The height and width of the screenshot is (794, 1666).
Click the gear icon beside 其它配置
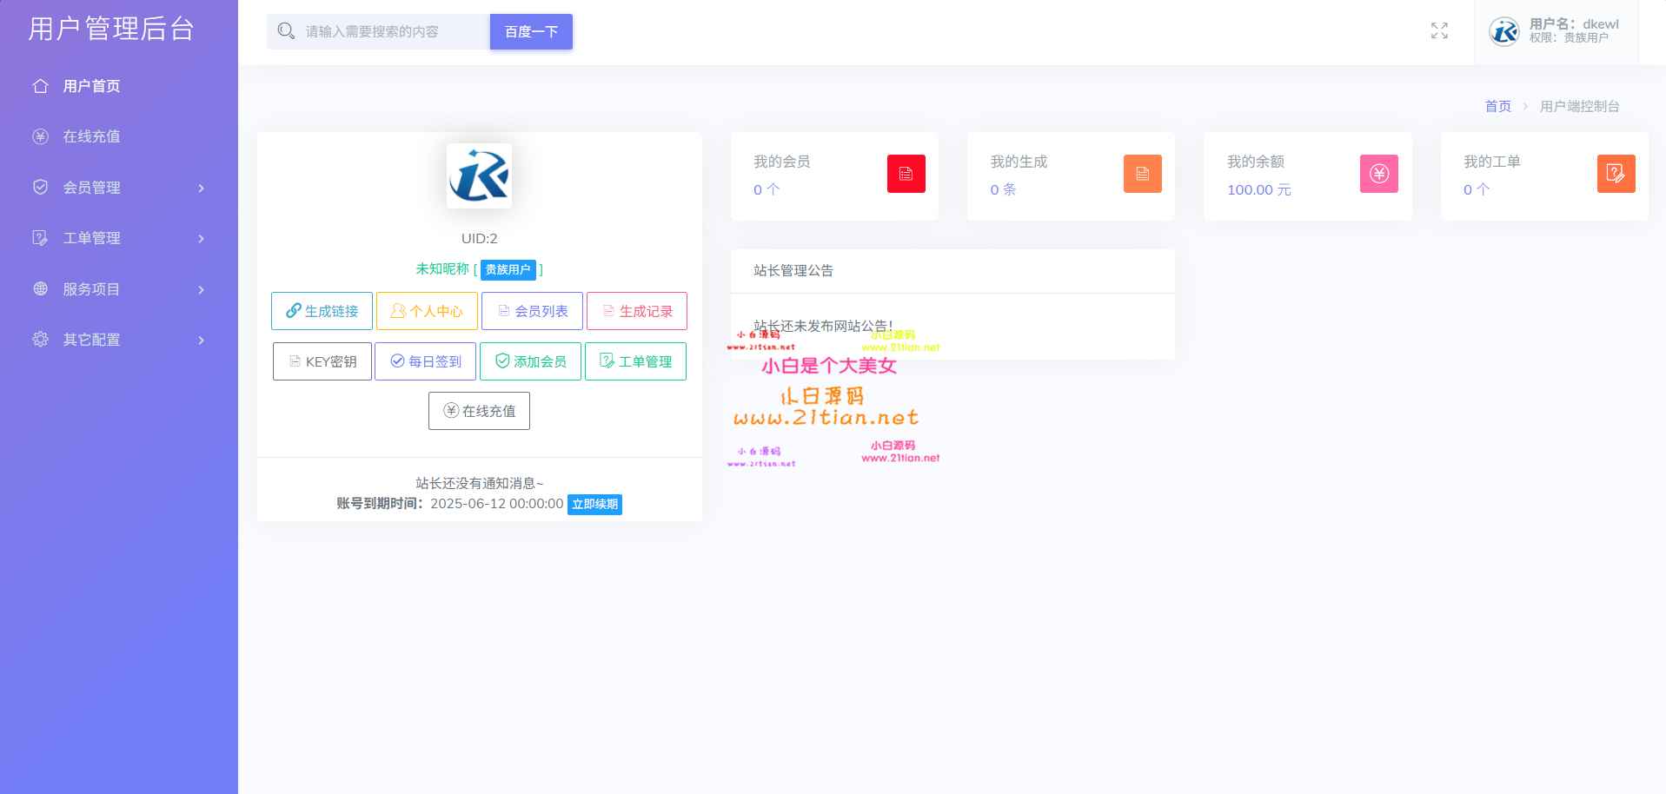click(x=39, y=340)
